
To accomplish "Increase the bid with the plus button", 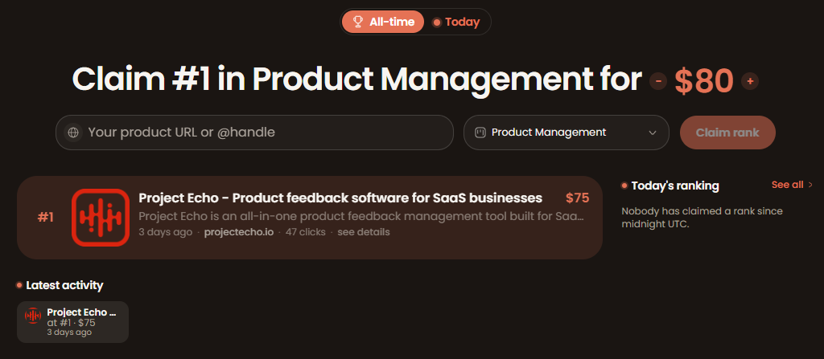I will tap(750, 81).
